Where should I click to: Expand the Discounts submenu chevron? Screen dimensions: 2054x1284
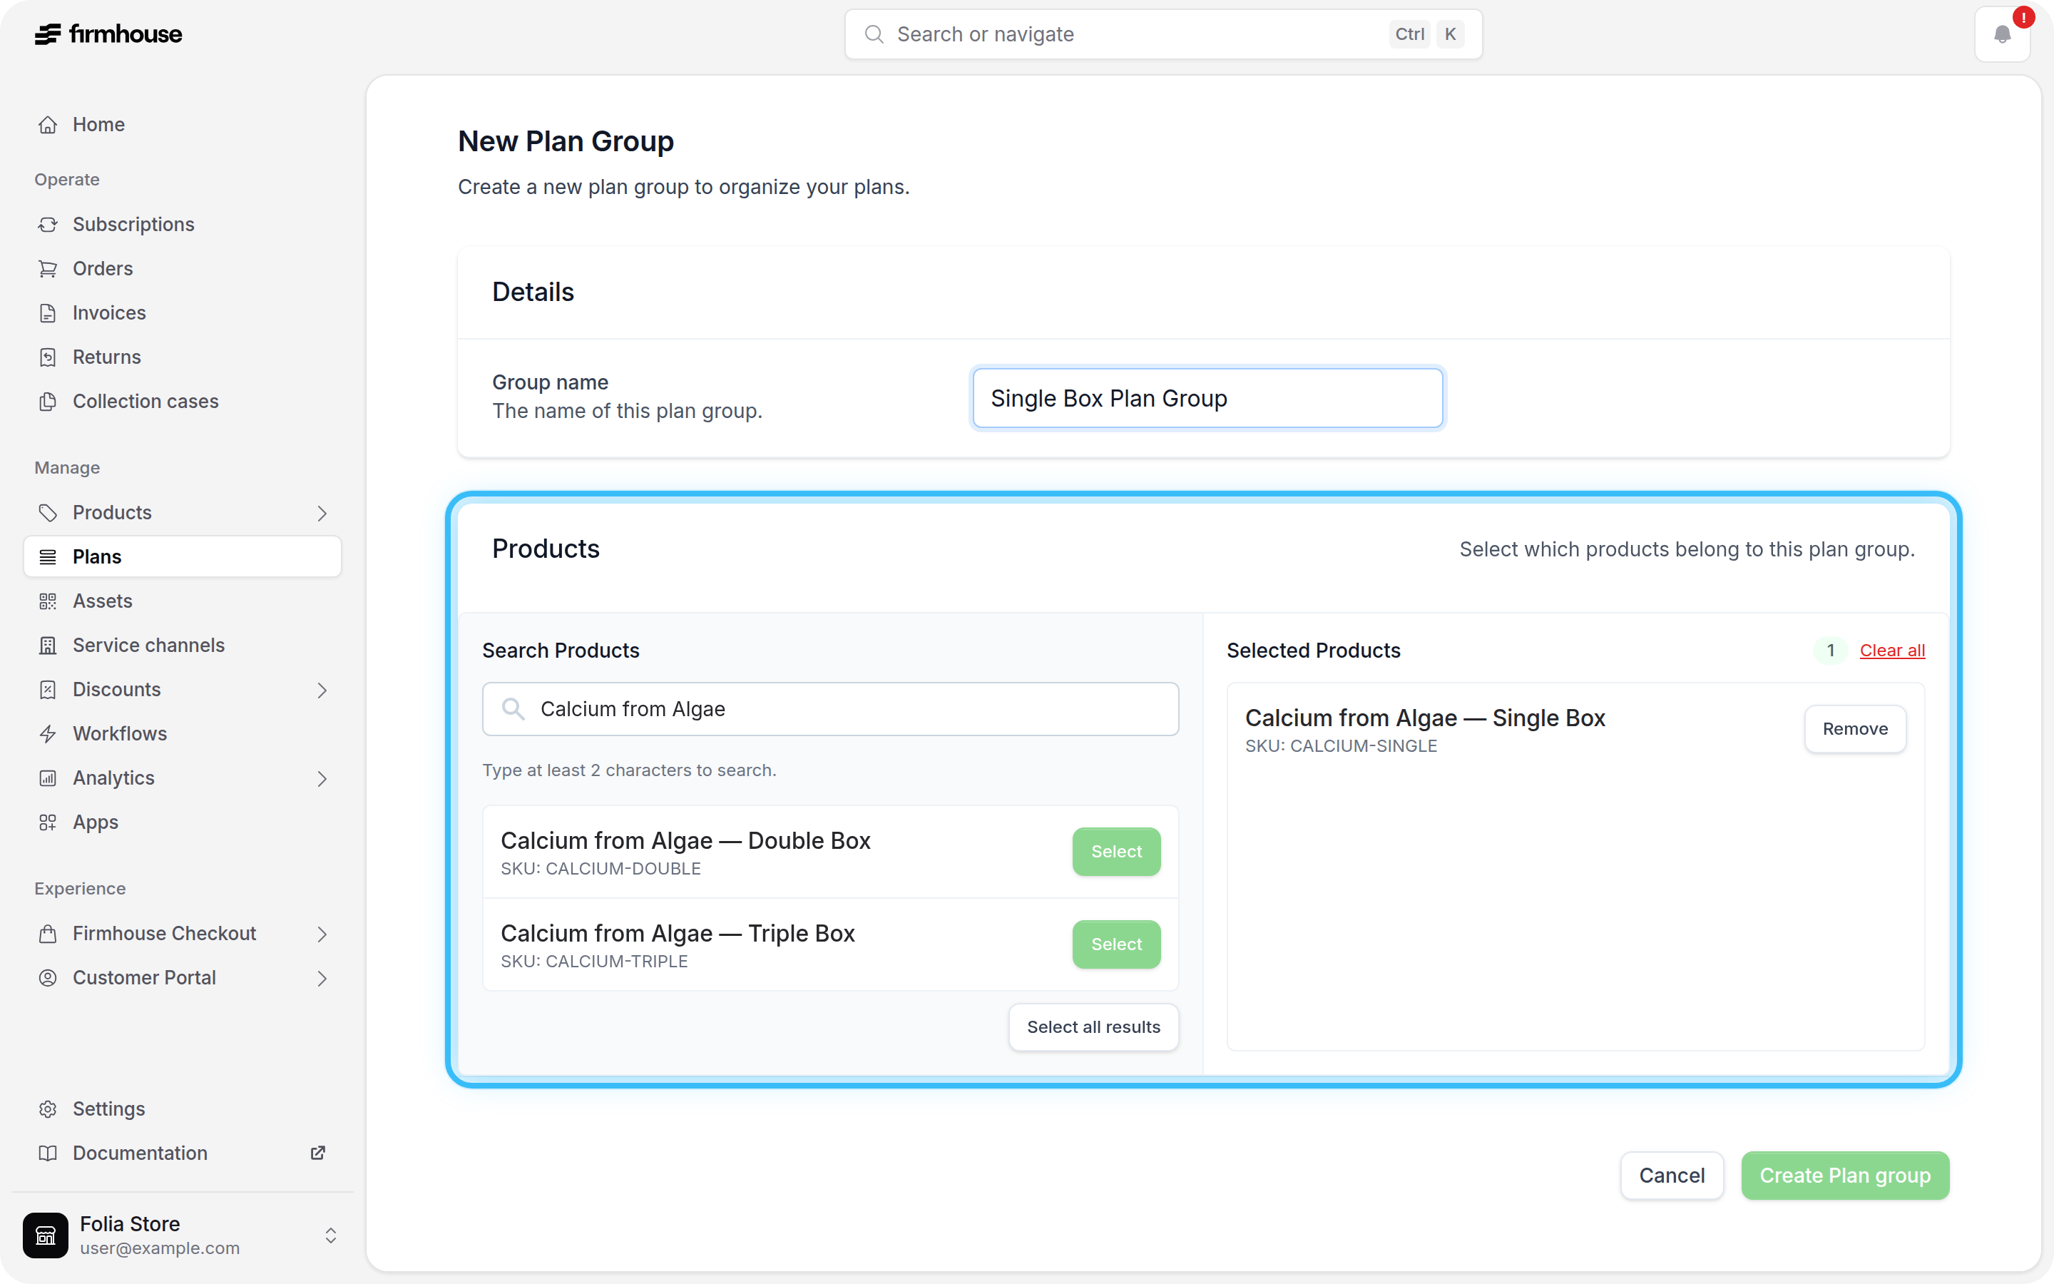coord(322,690)
